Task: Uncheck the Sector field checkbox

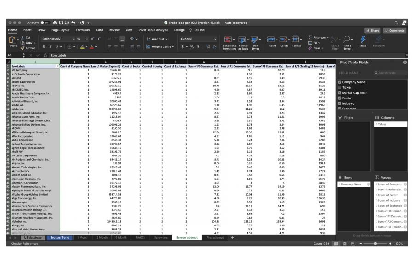Action: click(x=339, y=98)
